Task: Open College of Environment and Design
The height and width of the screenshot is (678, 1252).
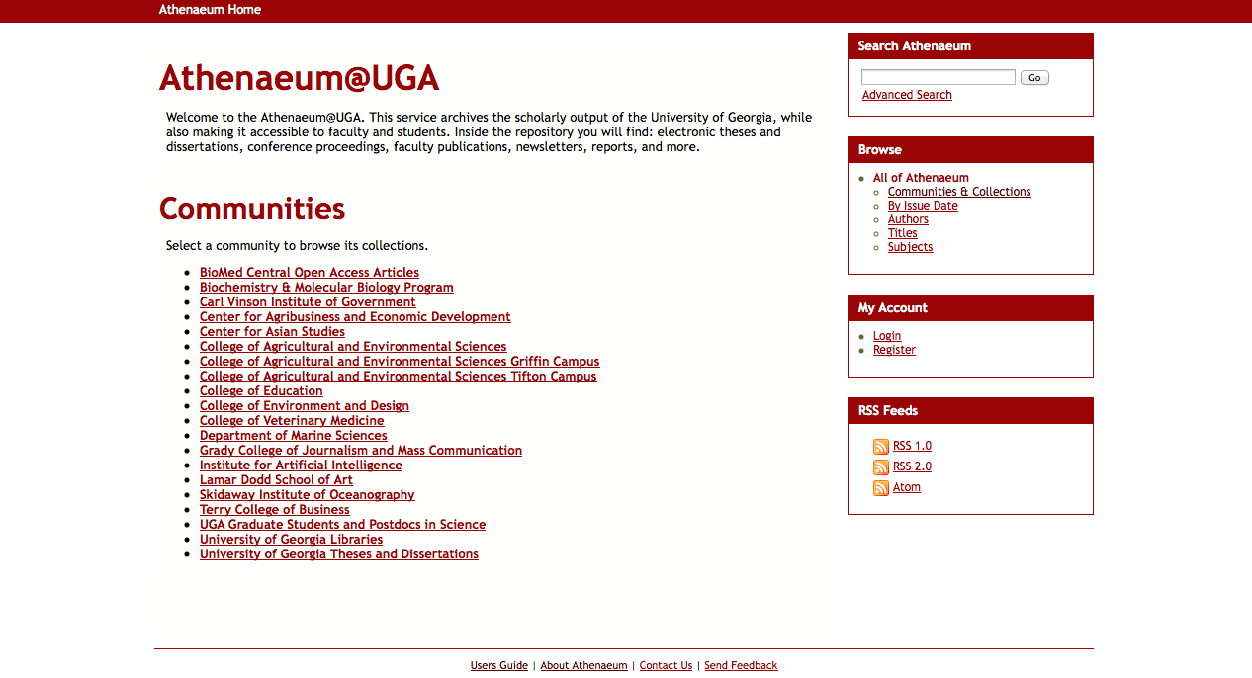Action: coord(305,406)
